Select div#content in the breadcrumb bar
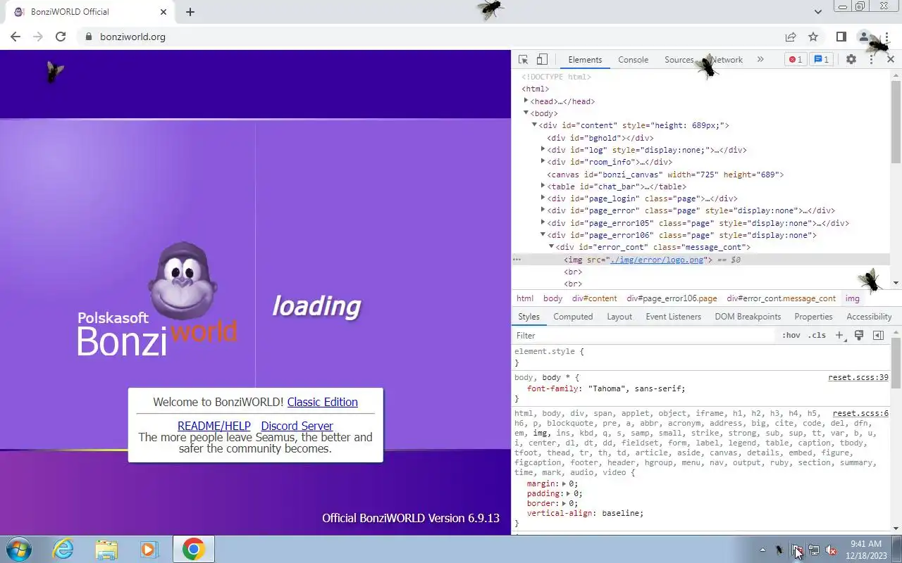 click(594, 298)
